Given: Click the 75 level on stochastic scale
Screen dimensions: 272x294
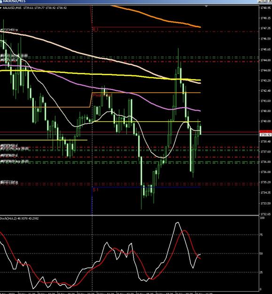Looking at the screenshot, I should coord(262,235).
